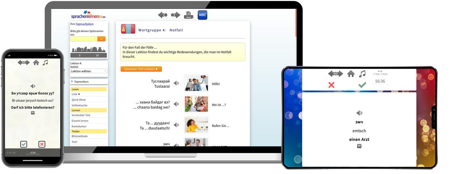Click the music note icon on tablet
Viewport: 459px width, 174px height.
point(362,74)
